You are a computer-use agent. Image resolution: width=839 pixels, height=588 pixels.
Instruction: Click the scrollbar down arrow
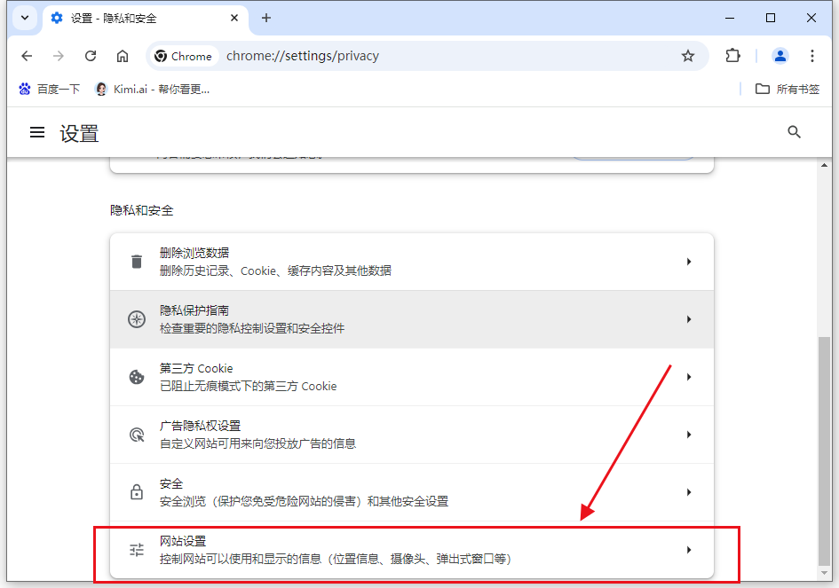tap(824, 573)
